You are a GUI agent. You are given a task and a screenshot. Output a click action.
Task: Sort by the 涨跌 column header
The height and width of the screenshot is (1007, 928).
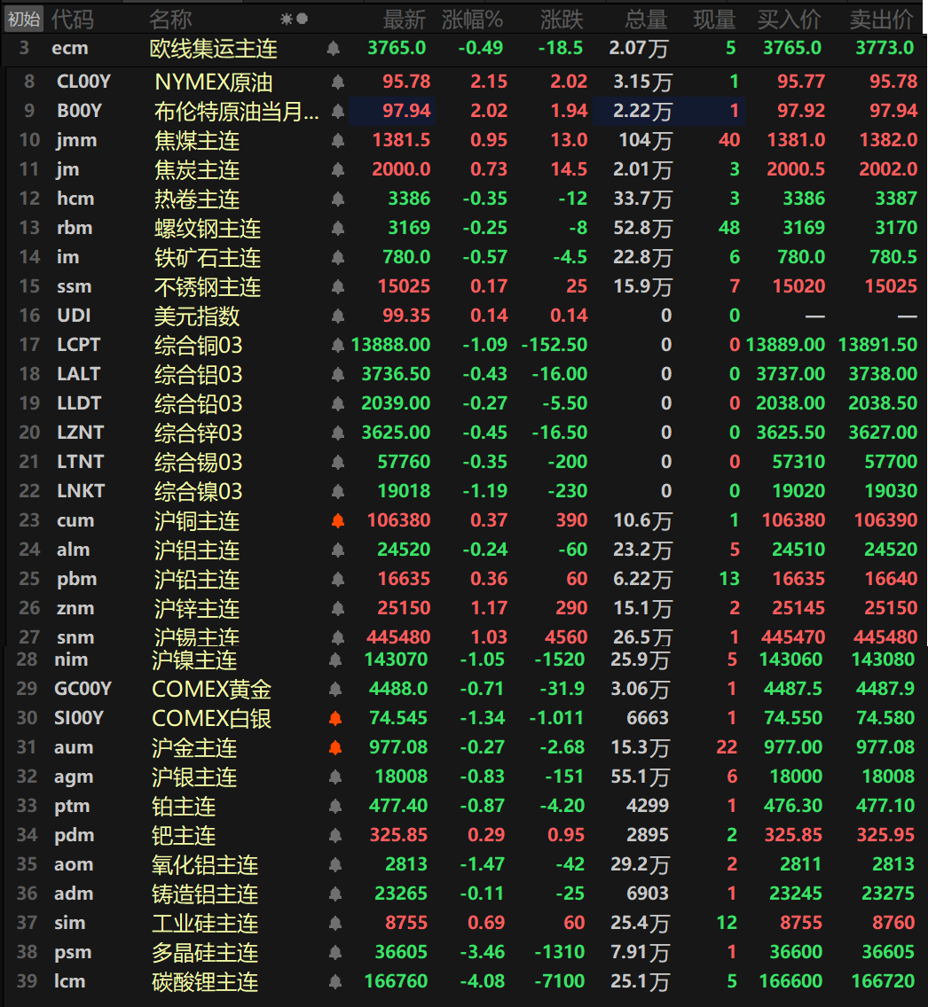tap(562, 20)
